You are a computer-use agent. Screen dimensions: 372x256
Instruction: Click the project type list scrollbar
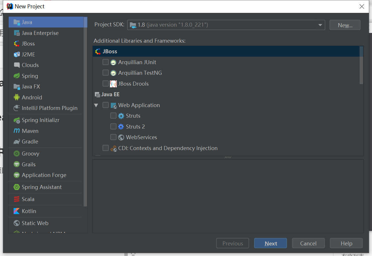pyautogui.click(x=85, y=112)
